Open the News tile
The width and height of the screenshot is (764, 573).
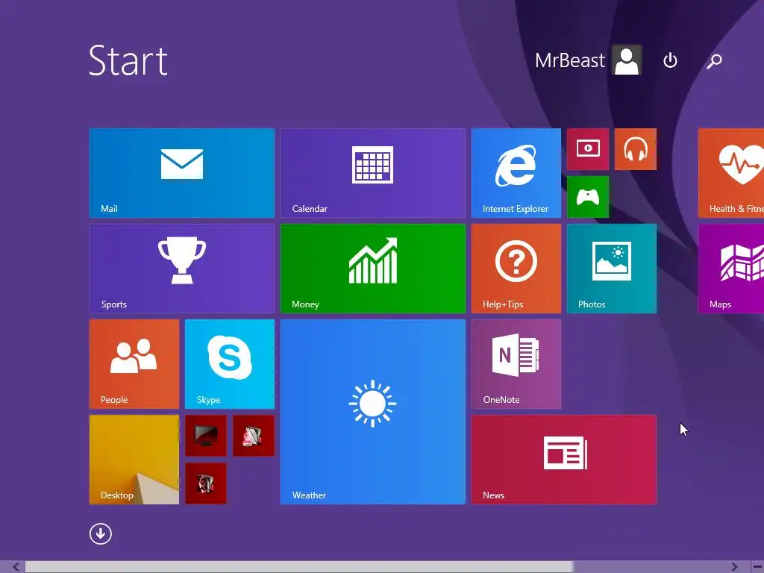pos(564,460)
